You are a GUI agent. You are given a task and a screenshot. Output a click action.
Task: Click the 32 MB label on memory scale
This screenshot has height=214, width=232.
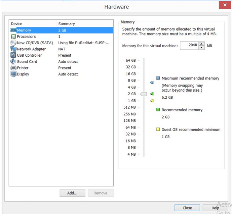pos(130,134)
